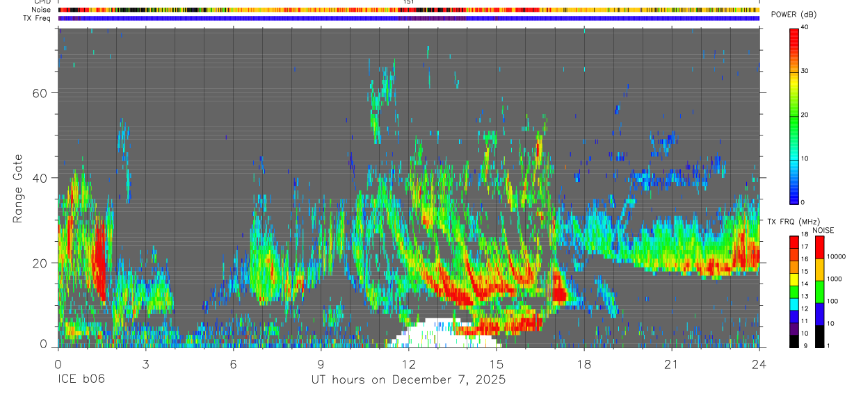The height and width of the screenshot is (394, 854).
Task: Click the 'Noise' row label above the plot
Action: click(41, 10)
